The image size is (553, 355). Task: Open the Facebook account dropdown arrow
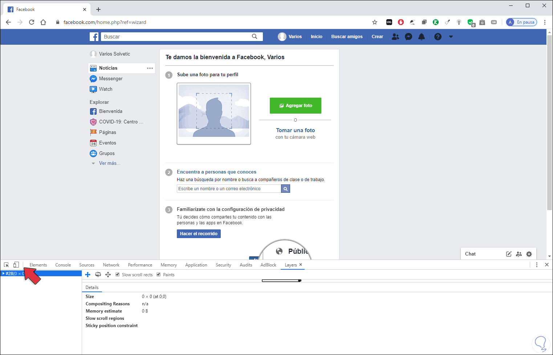point(451,37)
